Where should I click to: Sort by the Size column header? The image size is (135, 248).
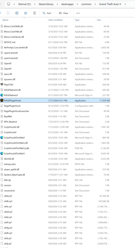tap(99, 20)
